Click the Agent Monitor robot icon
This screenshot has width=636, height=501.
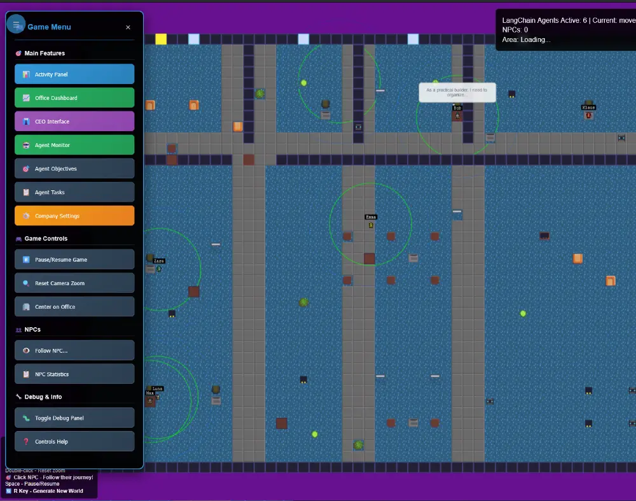26,145
